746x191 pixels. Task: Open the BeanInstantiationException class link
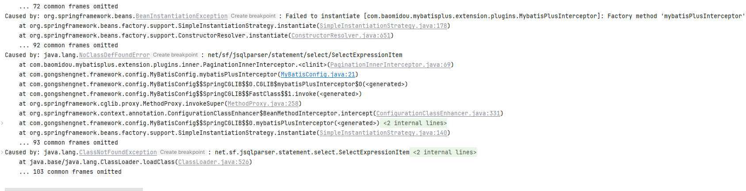coord(181,16)
